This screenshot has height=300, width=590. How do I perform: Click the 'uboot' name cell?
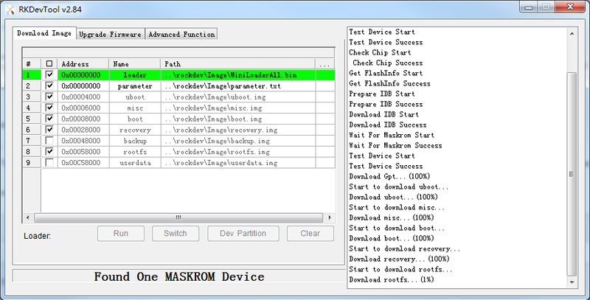tap(135, 97)
